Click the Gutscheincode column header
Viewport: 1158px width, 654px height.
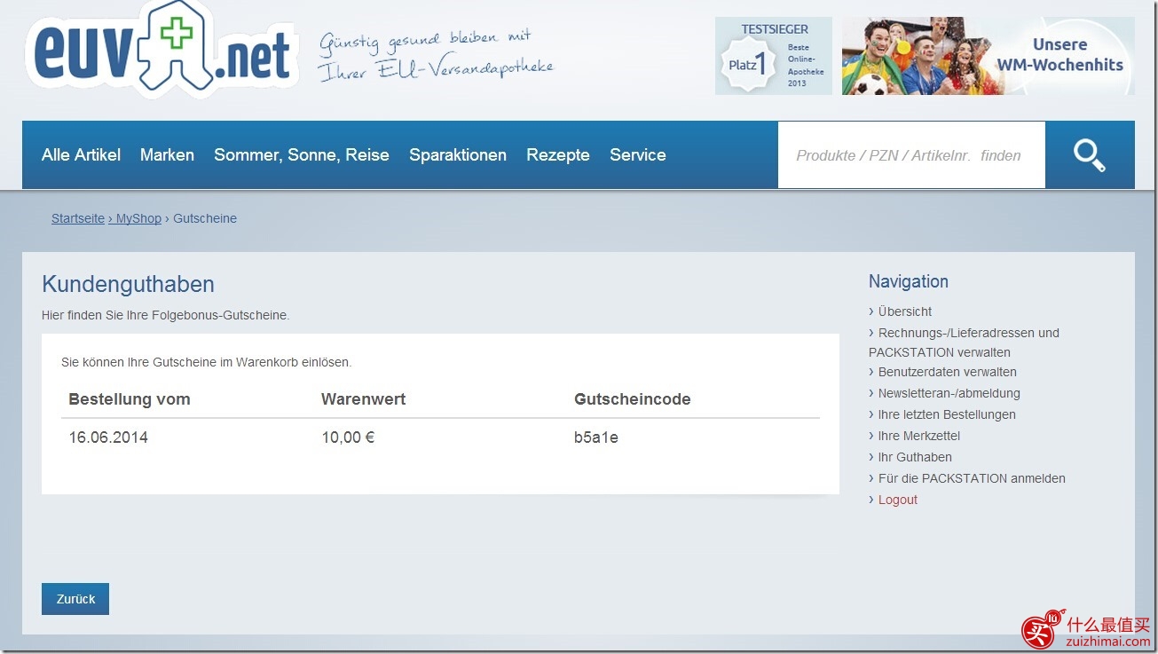click(633, 399)
